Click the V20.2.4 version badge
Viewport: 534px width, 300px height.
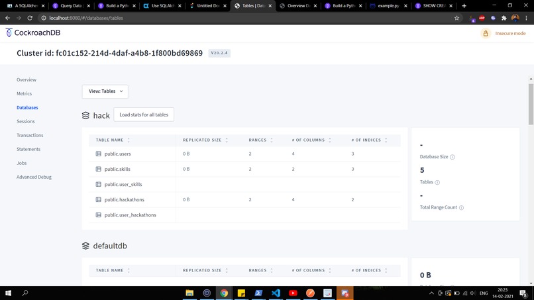(x=219, y=53)
